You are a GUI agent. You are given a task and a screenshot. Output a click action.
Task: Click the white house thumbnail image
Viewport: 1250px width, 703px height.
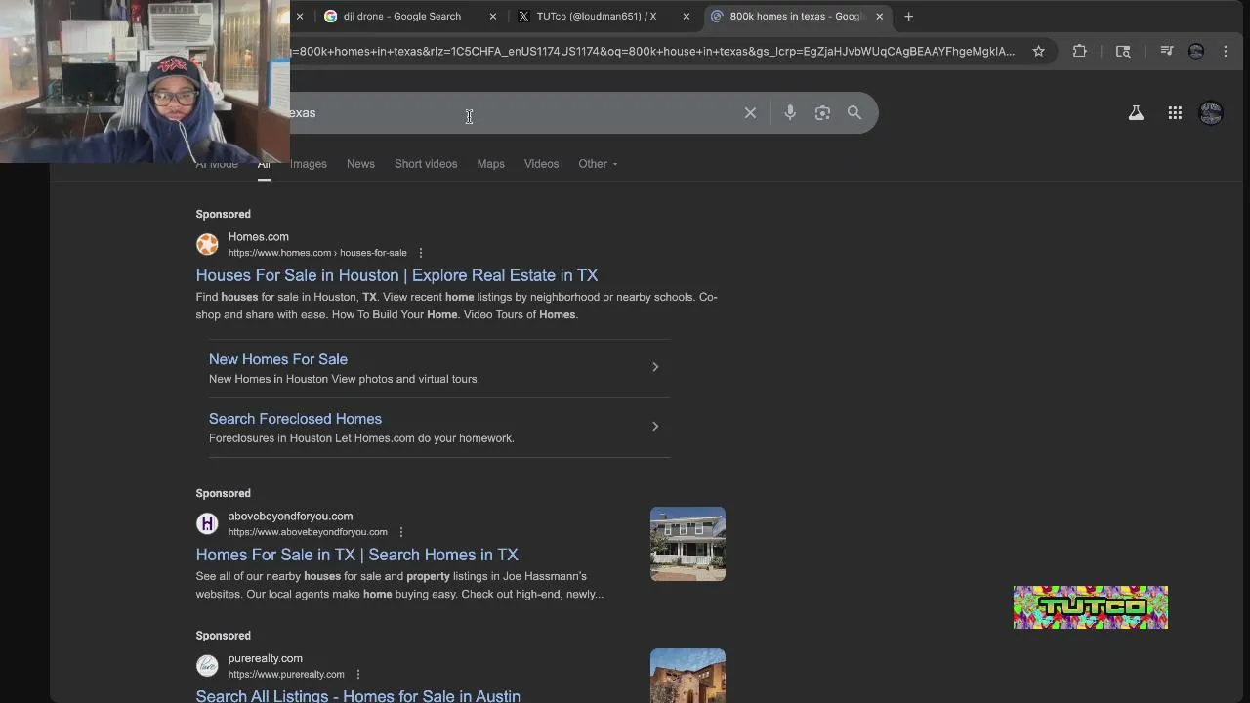click(687, 544)
